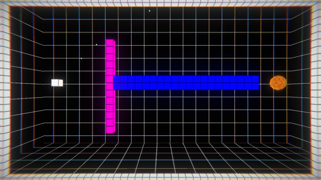This screenshot has height=180, width=321.
Task: Click the magenta column beside the blue bar junction
Action: point(110,83)
